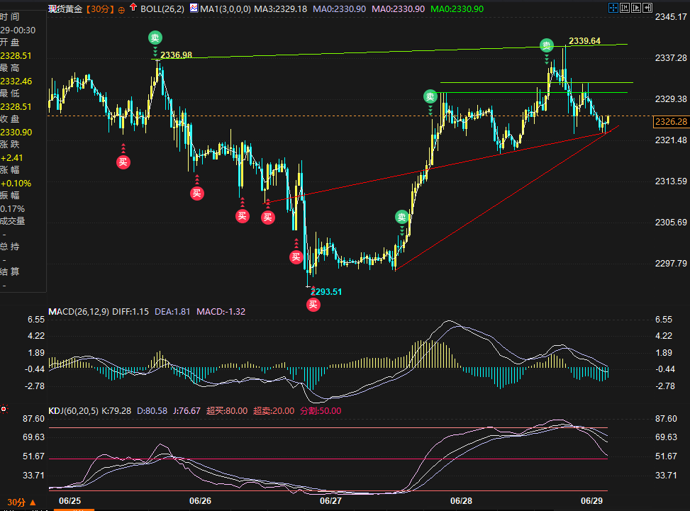
Task: Click the green 卖 marker near 2339.64 high
Action: pyautogui.click(x=546, y=45)
